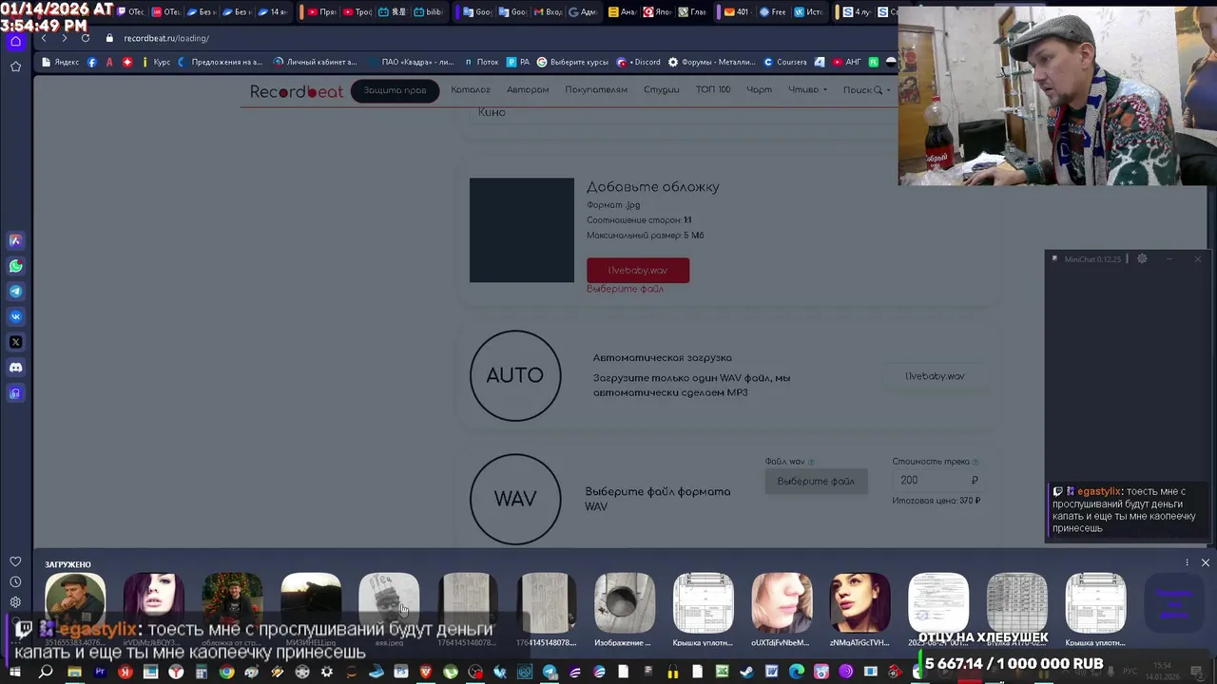Screen dimensions: 1217x684
Task: Click the sidebar bookmarks star icon
Action: point(15,66)
